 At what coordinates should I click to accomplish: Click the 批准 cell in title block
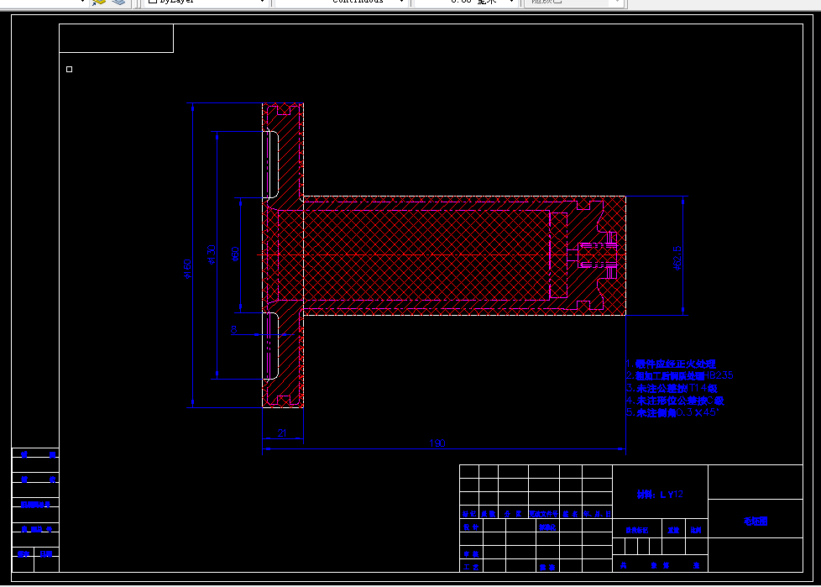(547, 567)
